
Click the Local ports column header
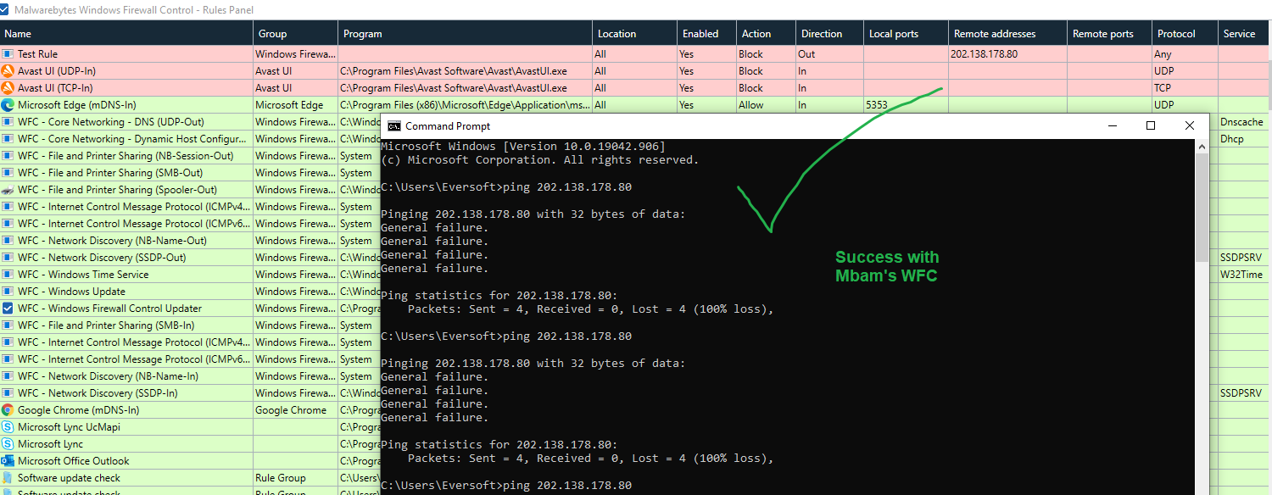pyautogui.click(x=906, y=34)
